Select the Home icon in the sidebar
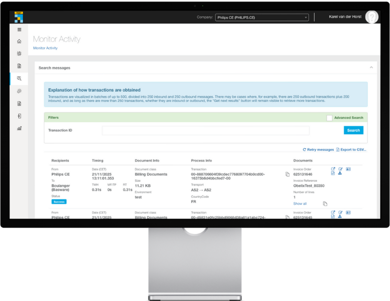Image resolution: width=390 pixels, height=301 pixels. point(19,41)
